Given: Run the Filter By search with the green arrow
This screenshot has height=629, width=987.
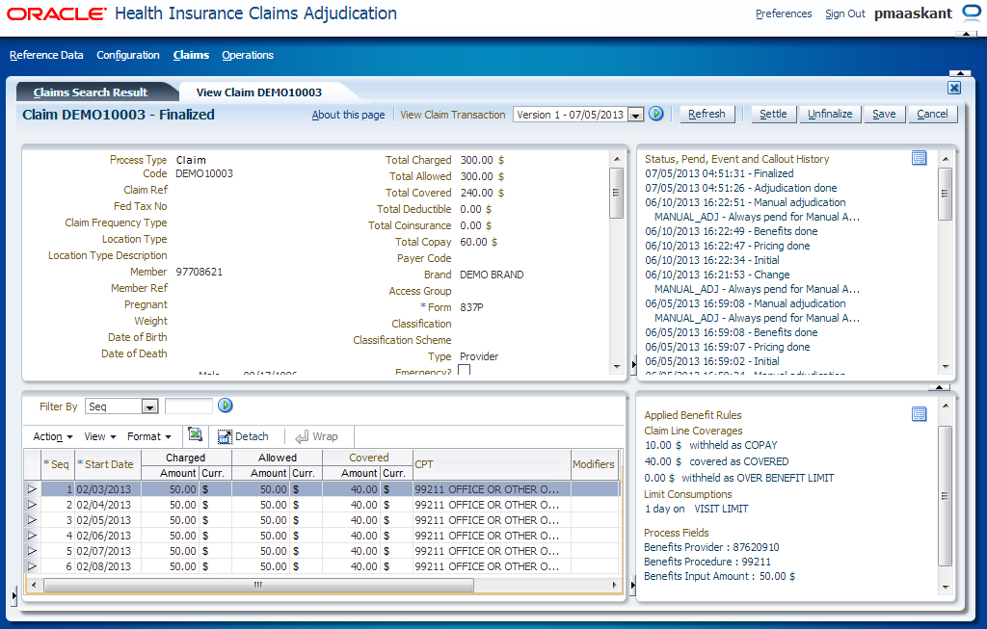Looking at the screenshot, I should click(225, 406).
